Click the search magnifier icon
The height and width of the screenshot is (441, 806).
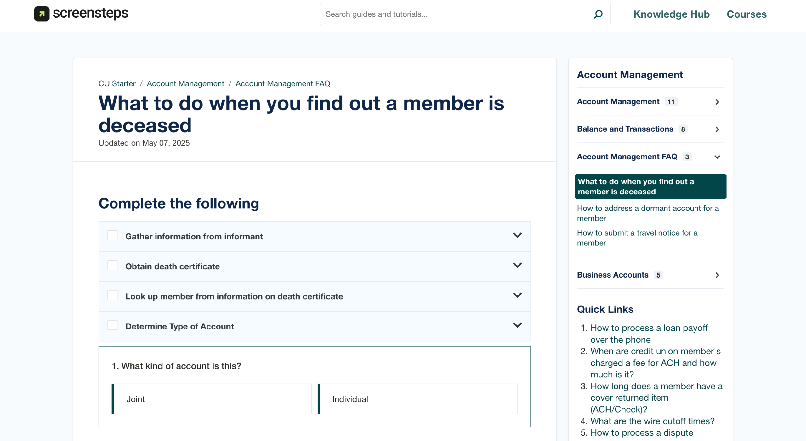point(598,14)
